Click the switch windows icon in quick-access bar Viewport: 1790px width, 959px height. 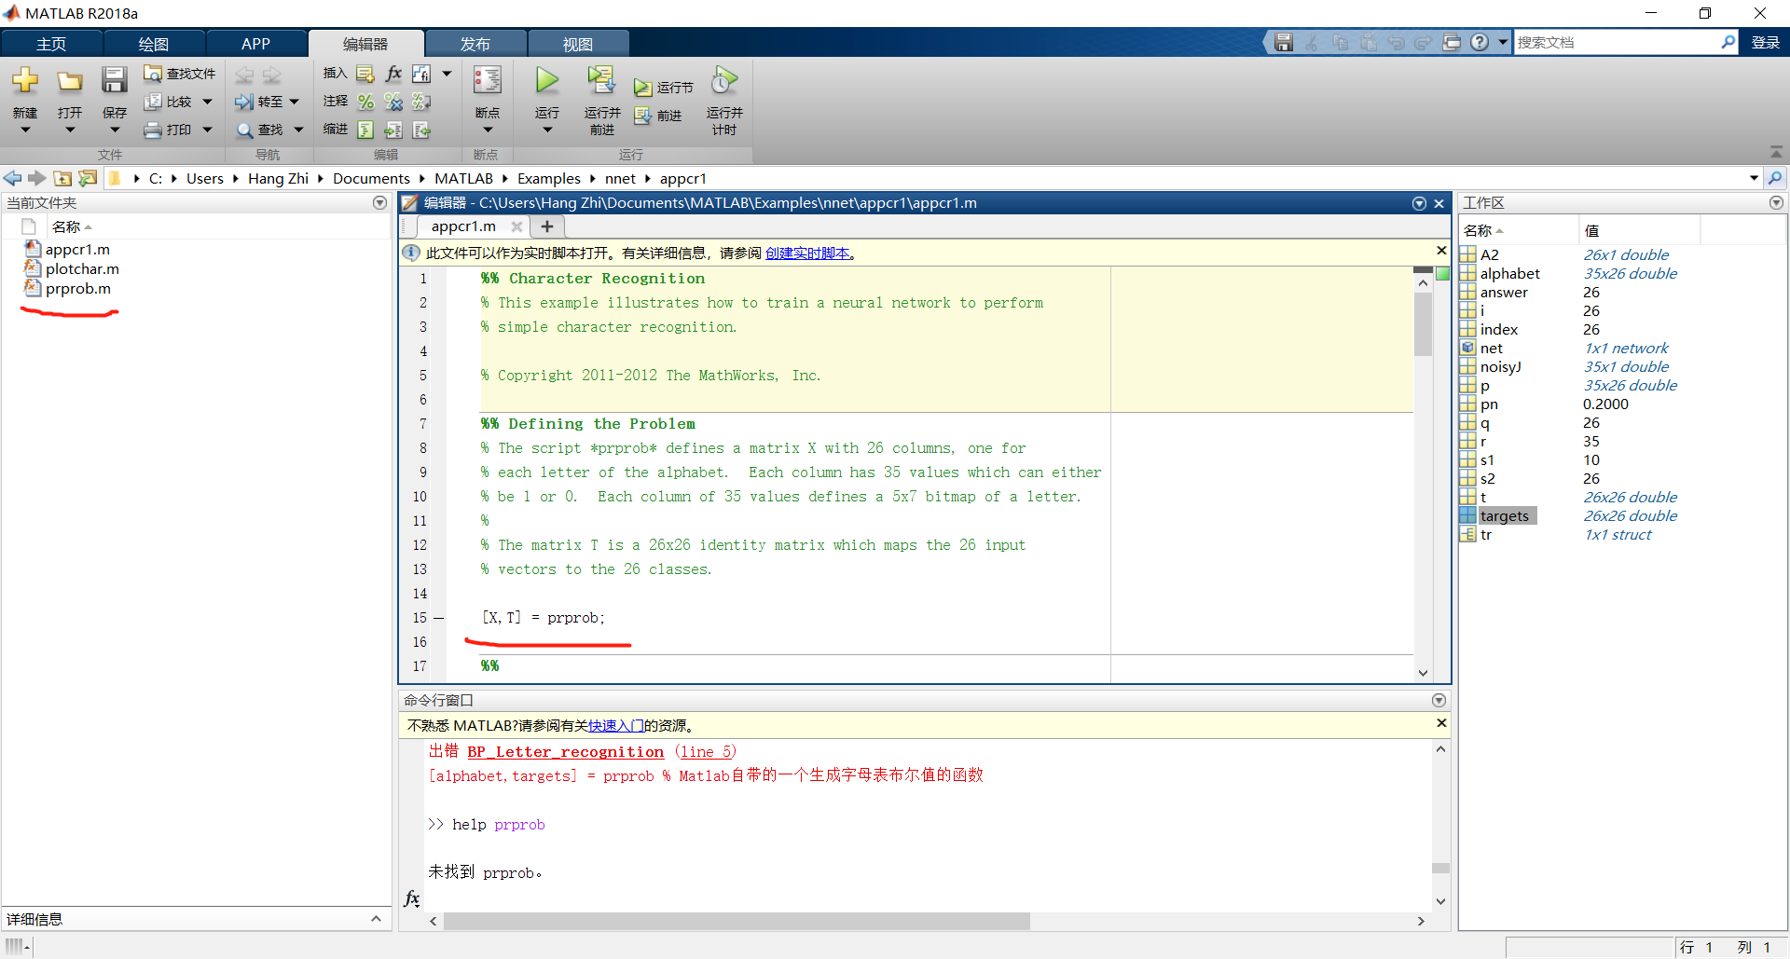tap(1452, 42)
